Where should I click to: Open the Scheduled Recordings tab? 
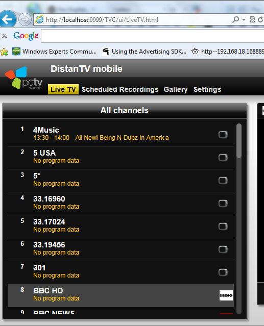(x=120, y=89)
